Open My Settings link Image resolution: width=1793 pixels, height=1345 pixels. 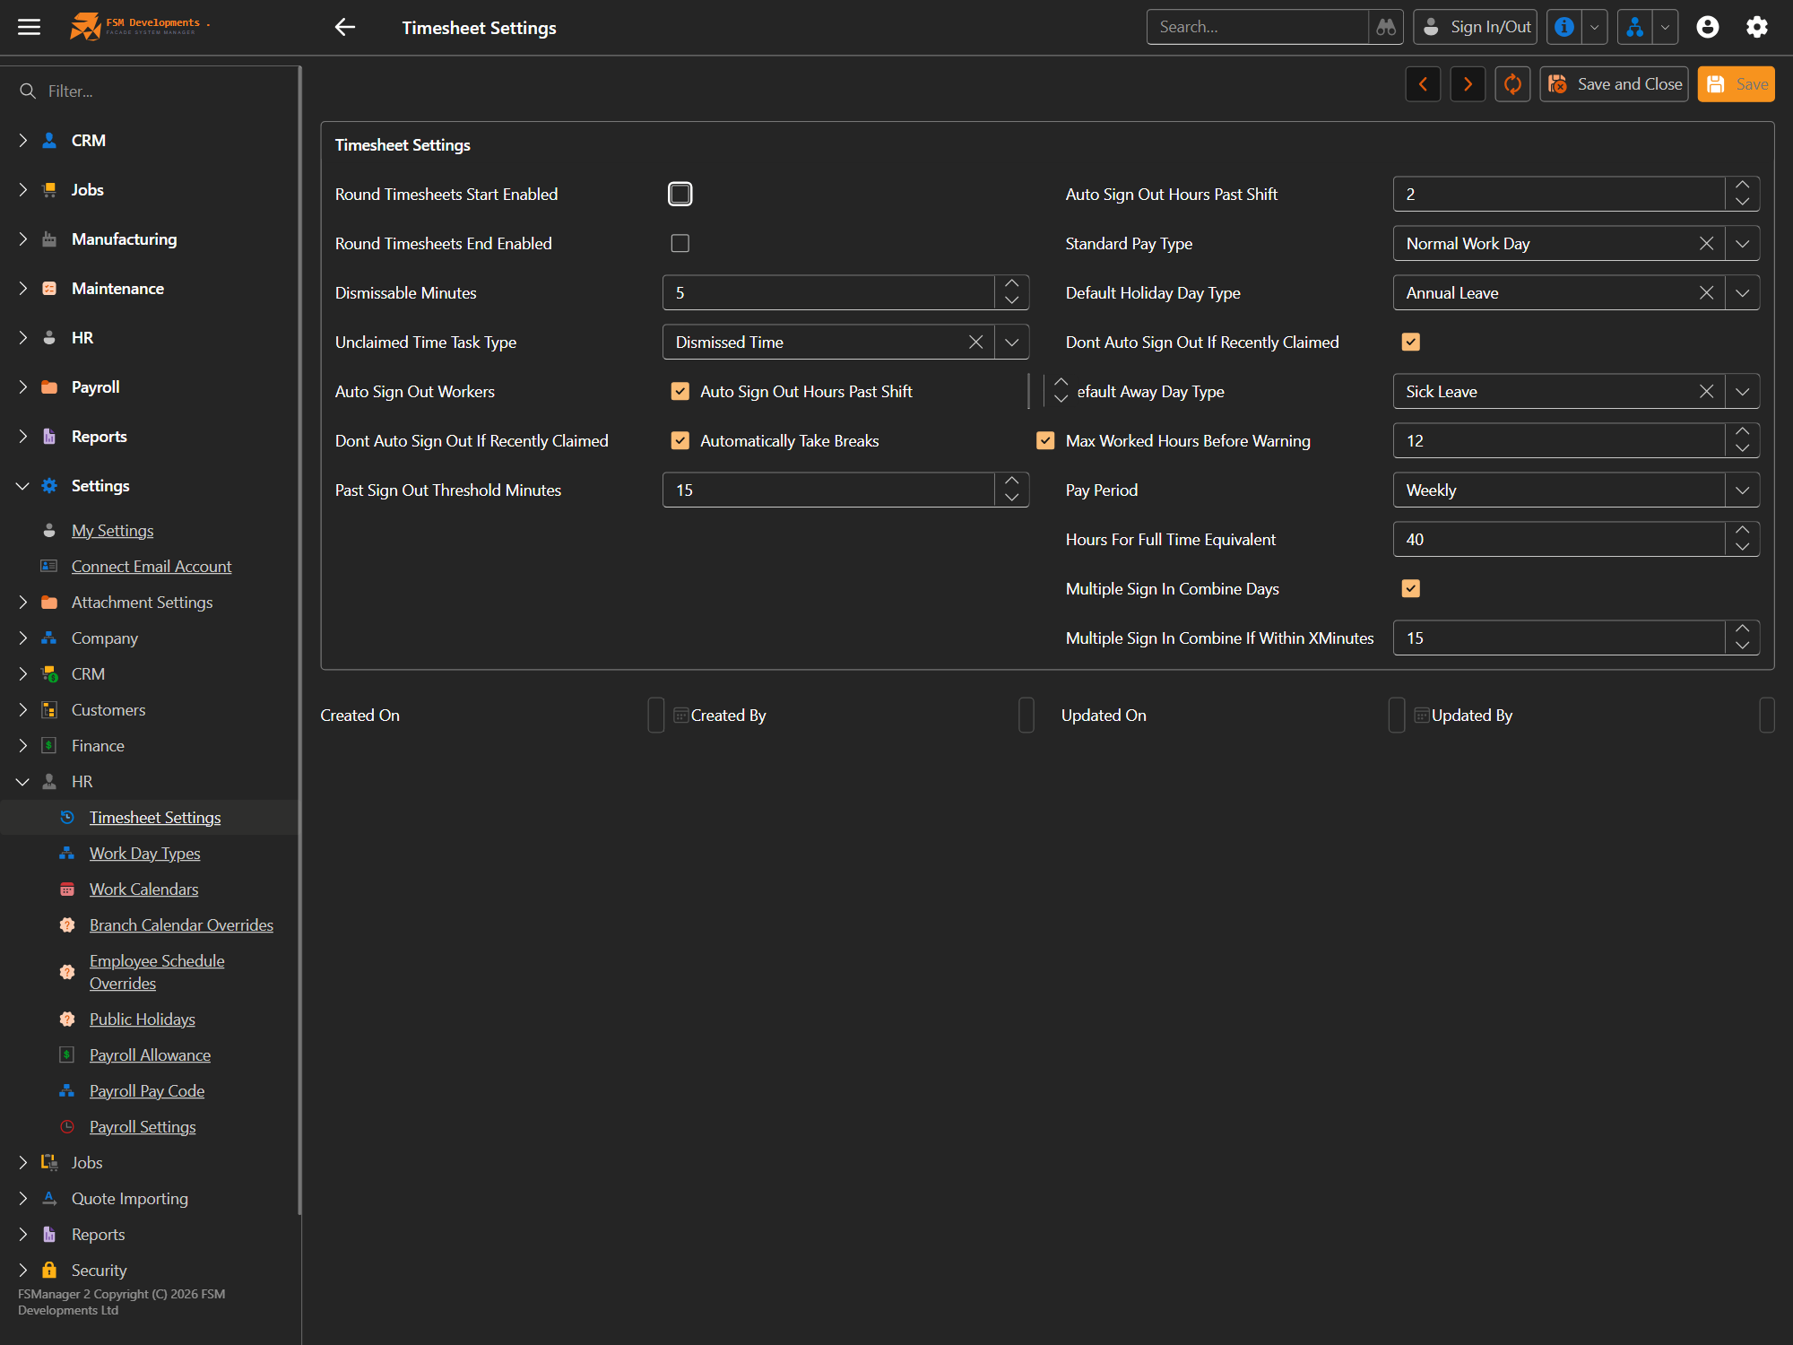pos(112,531)
